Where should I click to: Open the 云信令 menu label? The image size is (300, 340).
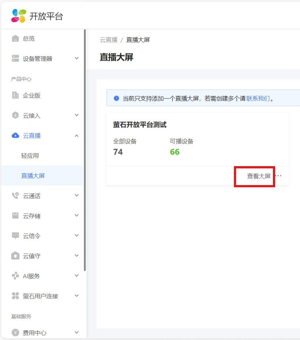(32, 236)
